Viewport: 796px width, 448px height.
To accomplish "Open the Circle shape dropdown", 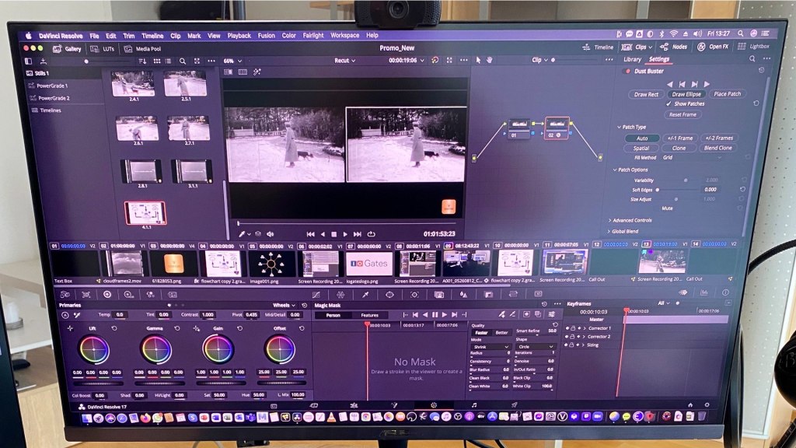I will tap(535, 346).
